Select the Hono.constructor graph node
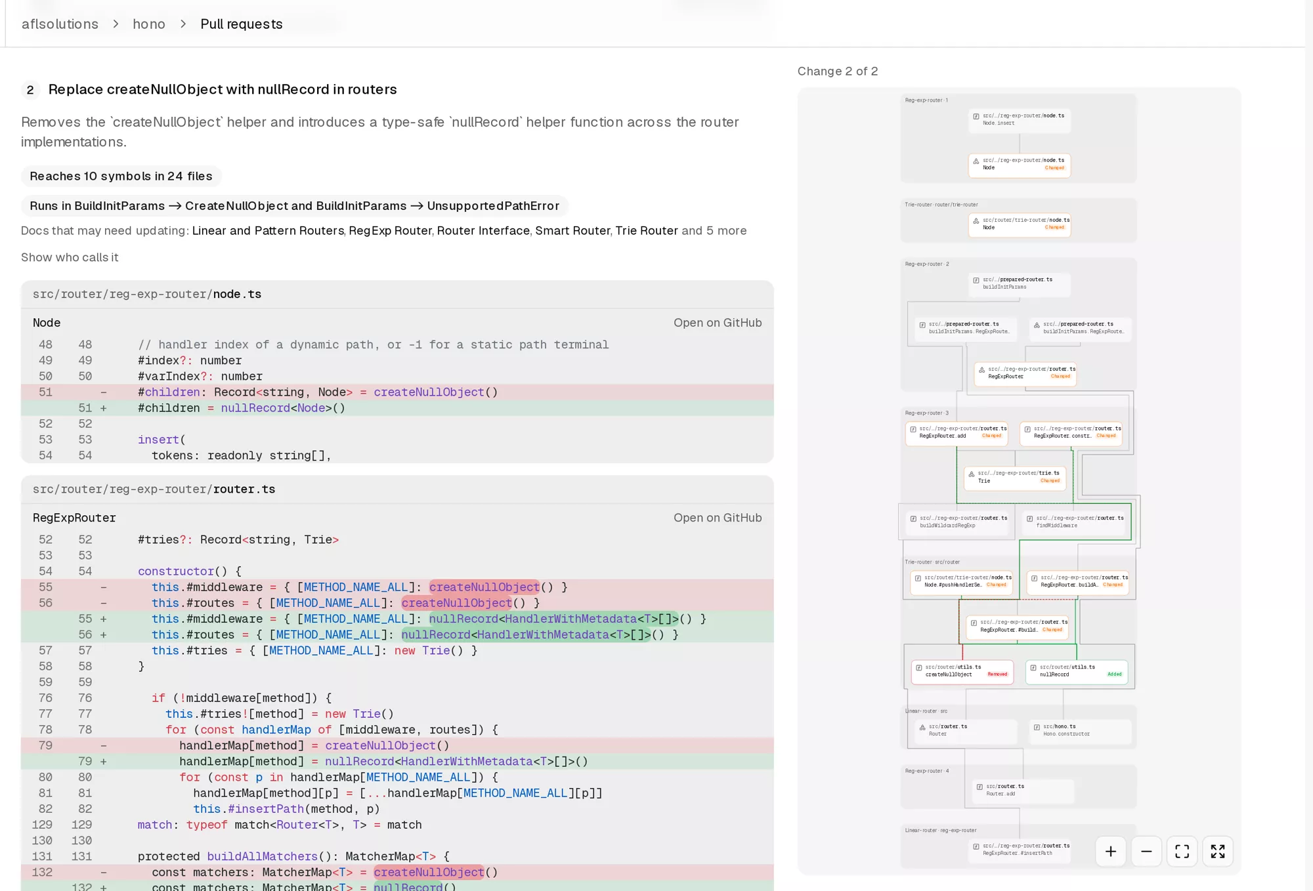The height and width of the screenshot is (891, 1313). pyautogui.click(x=1080, y=730)
